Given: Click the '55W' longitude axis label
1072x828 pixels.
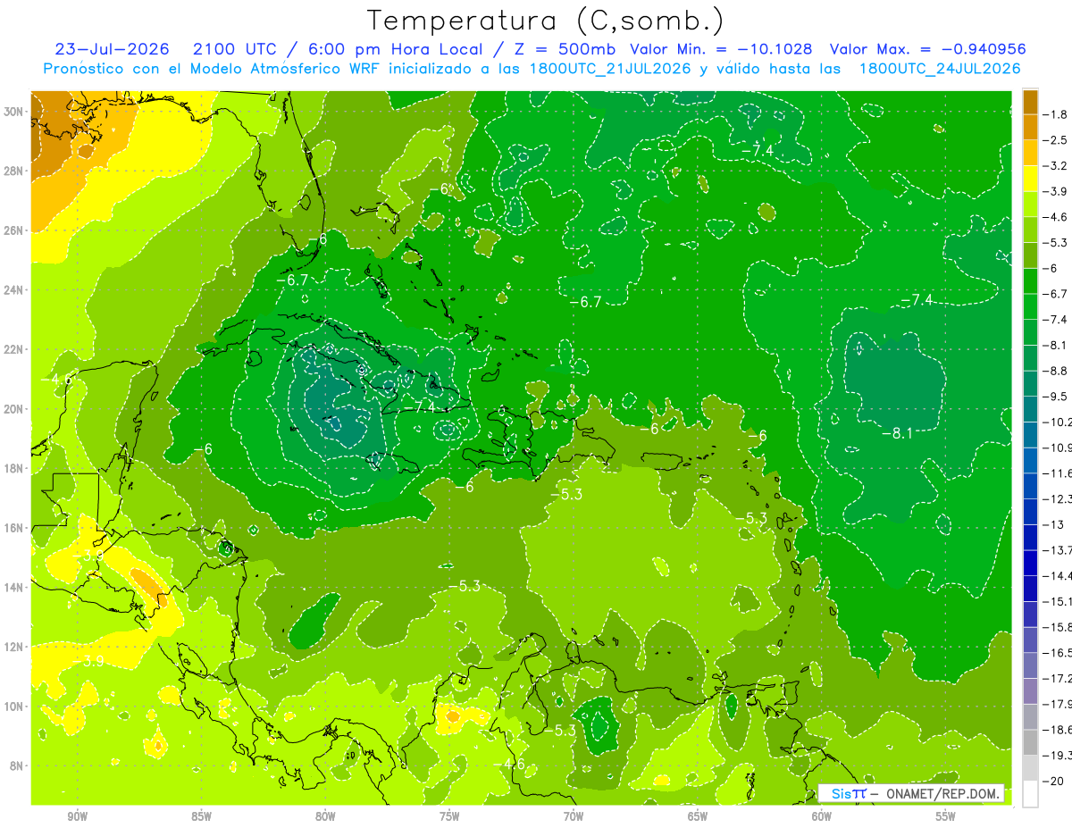Looking at the screenshot, I should point(946,817).
